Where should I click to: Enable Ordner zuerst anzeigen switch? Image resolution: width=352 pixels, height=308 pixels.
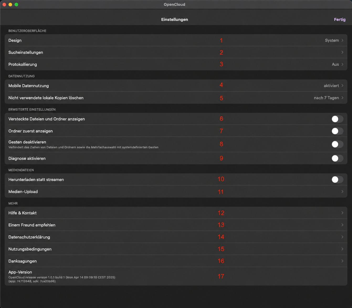337,131
